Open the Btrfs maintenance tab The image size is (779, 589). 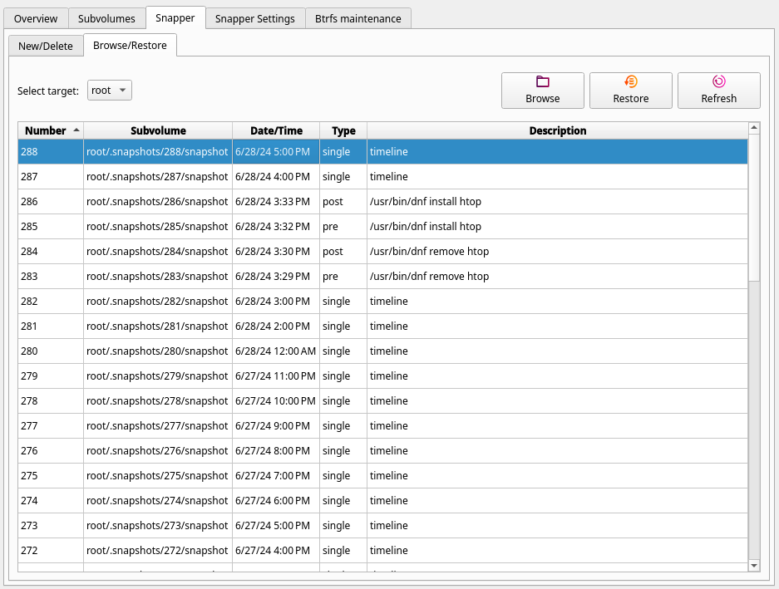click(357, 19)
